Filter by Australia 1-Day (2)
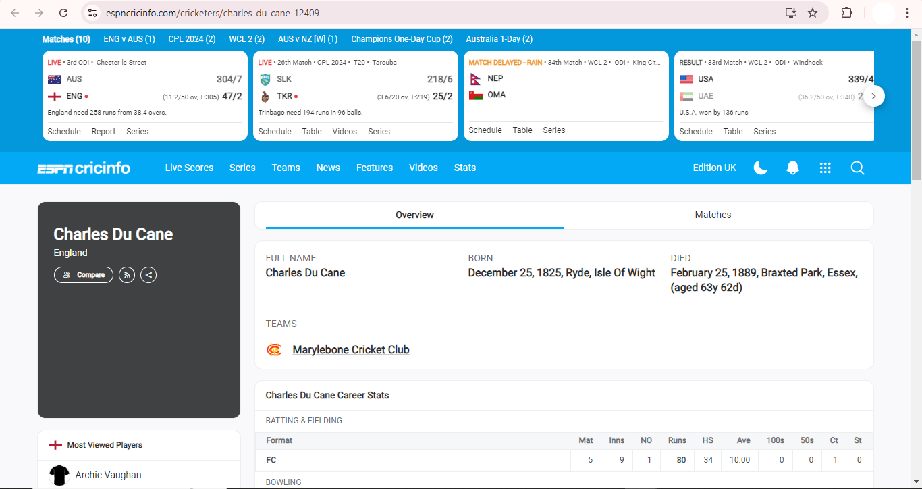The width and height of the screenshot is (922, 489). point(499,39)
